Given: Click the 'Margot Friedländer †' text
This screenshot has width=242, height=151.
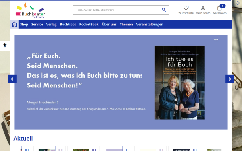Looking at the screenshot, I should point(43,102).
